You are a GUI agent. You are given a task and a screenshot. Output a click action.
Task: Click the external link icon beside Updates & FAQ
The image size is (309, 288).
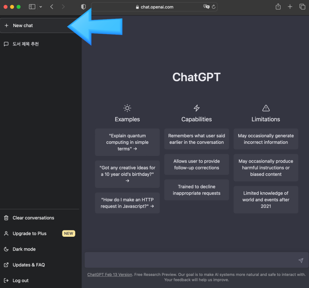click(6, 265)
